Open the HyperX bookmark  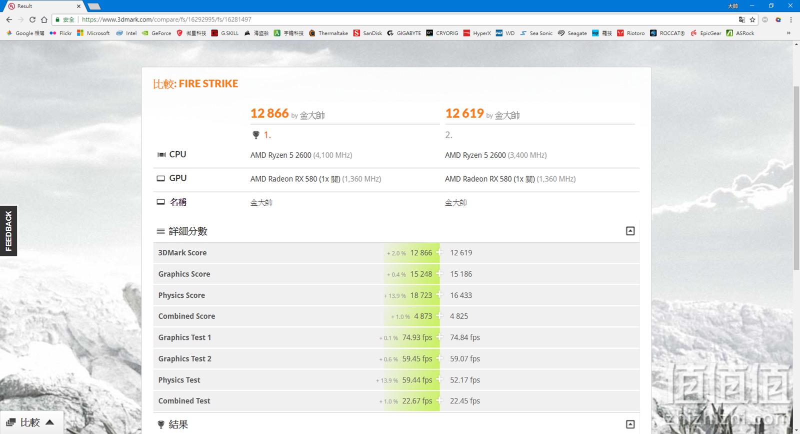click(477, 33)
